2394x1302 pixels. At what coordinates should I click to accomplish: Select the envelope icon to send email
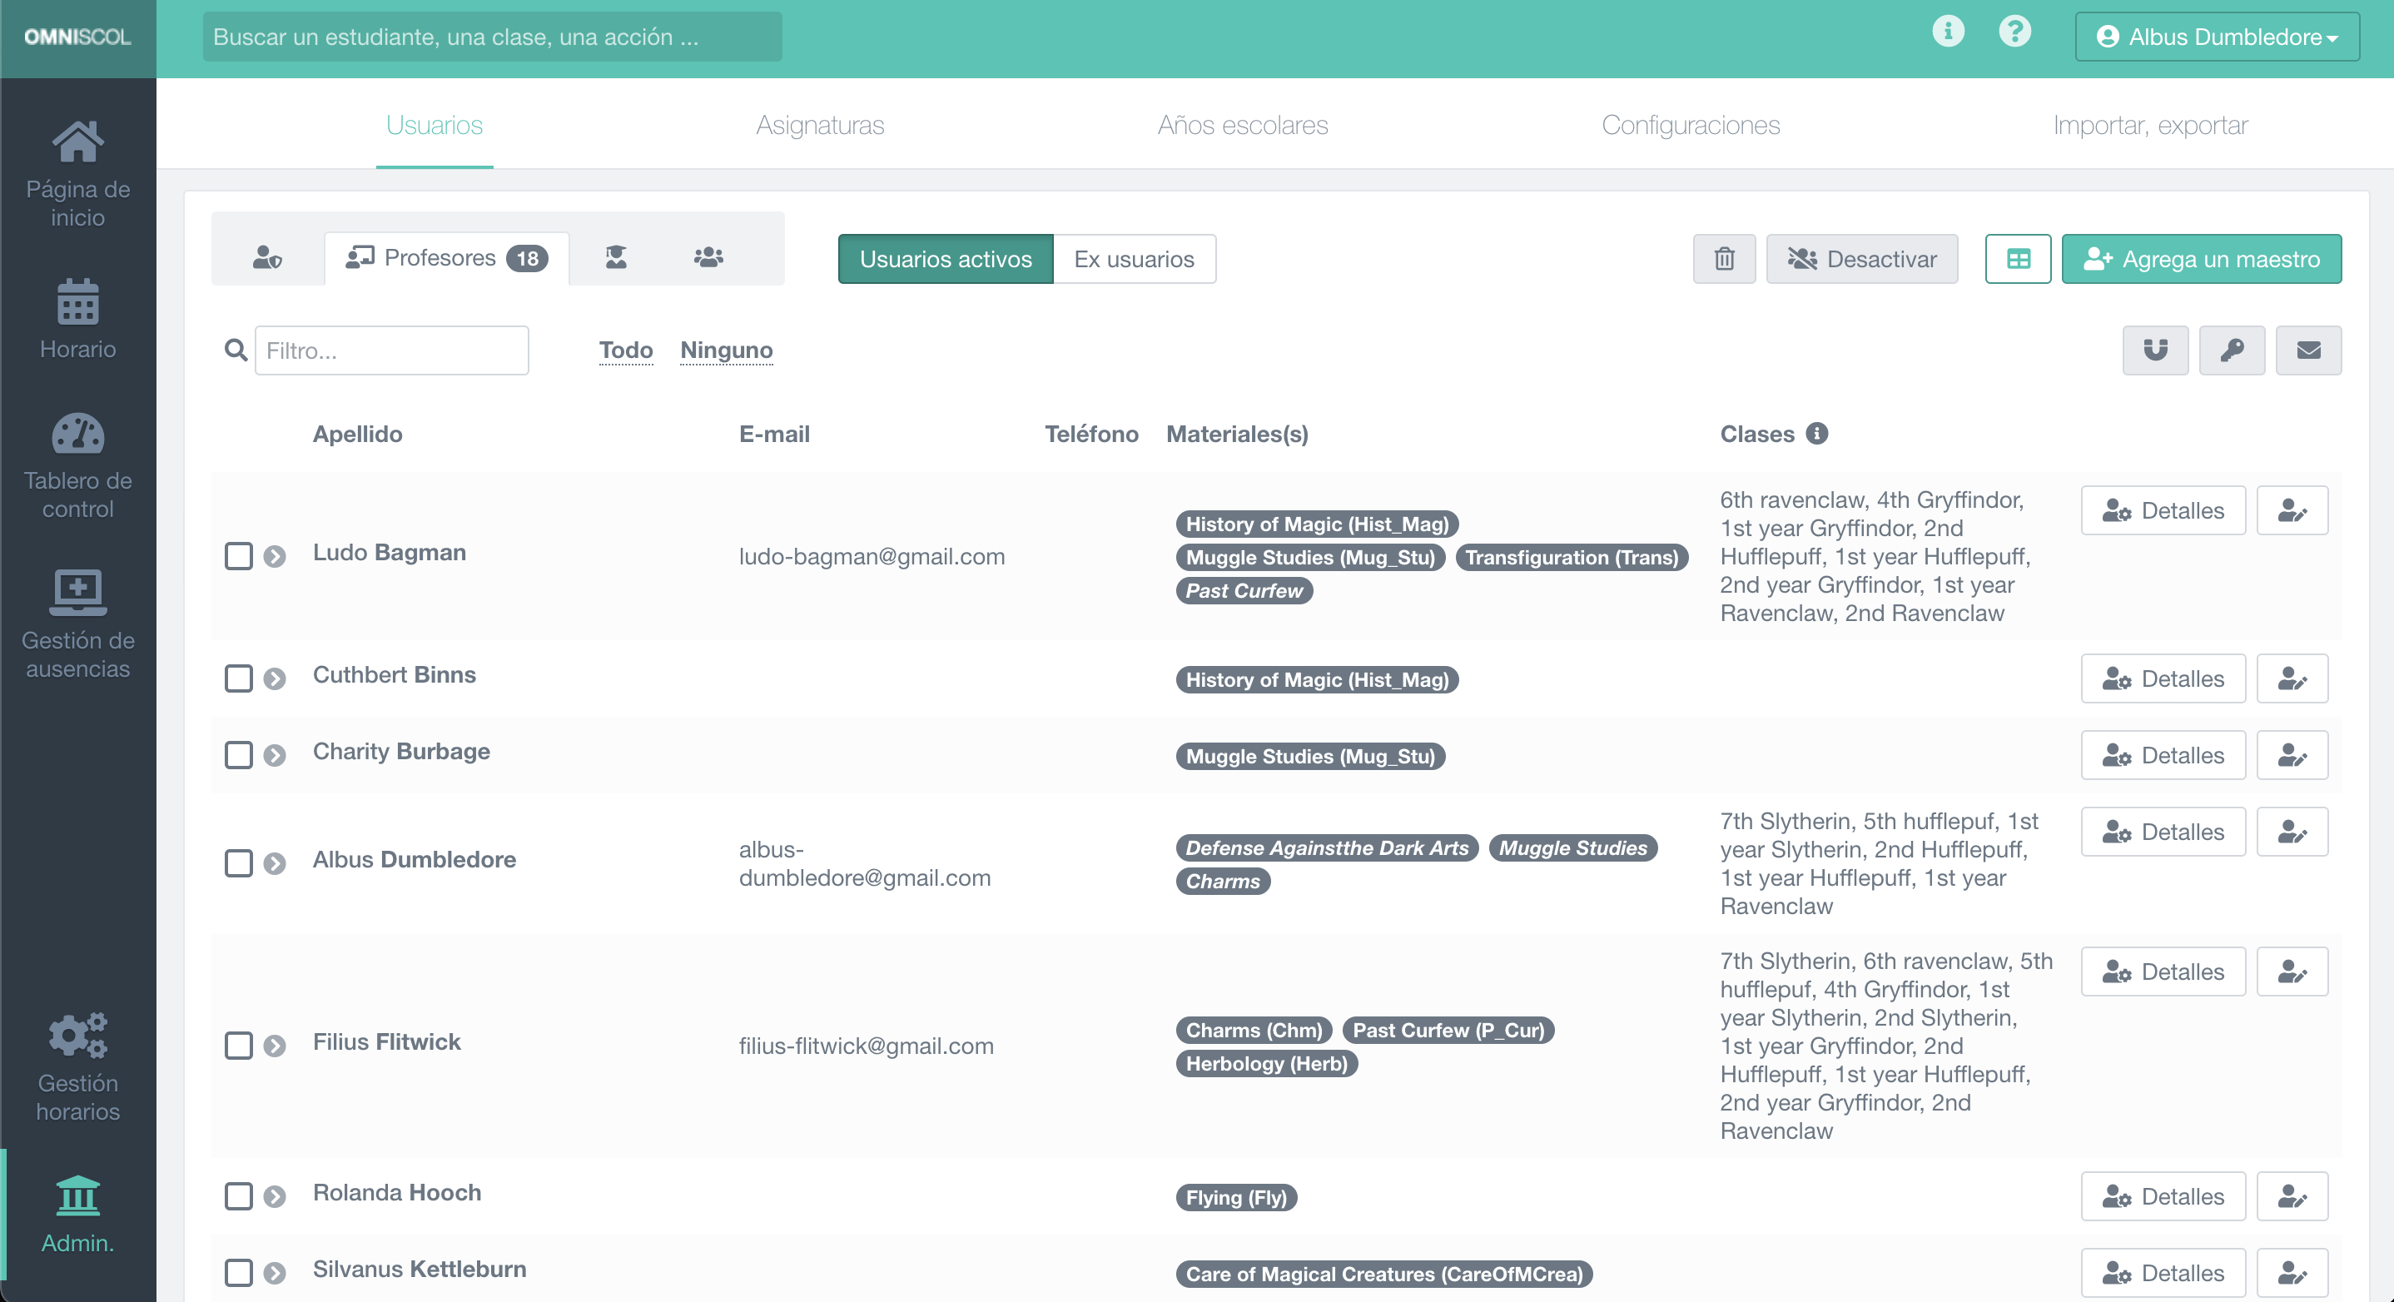(x=2309, y=350)
